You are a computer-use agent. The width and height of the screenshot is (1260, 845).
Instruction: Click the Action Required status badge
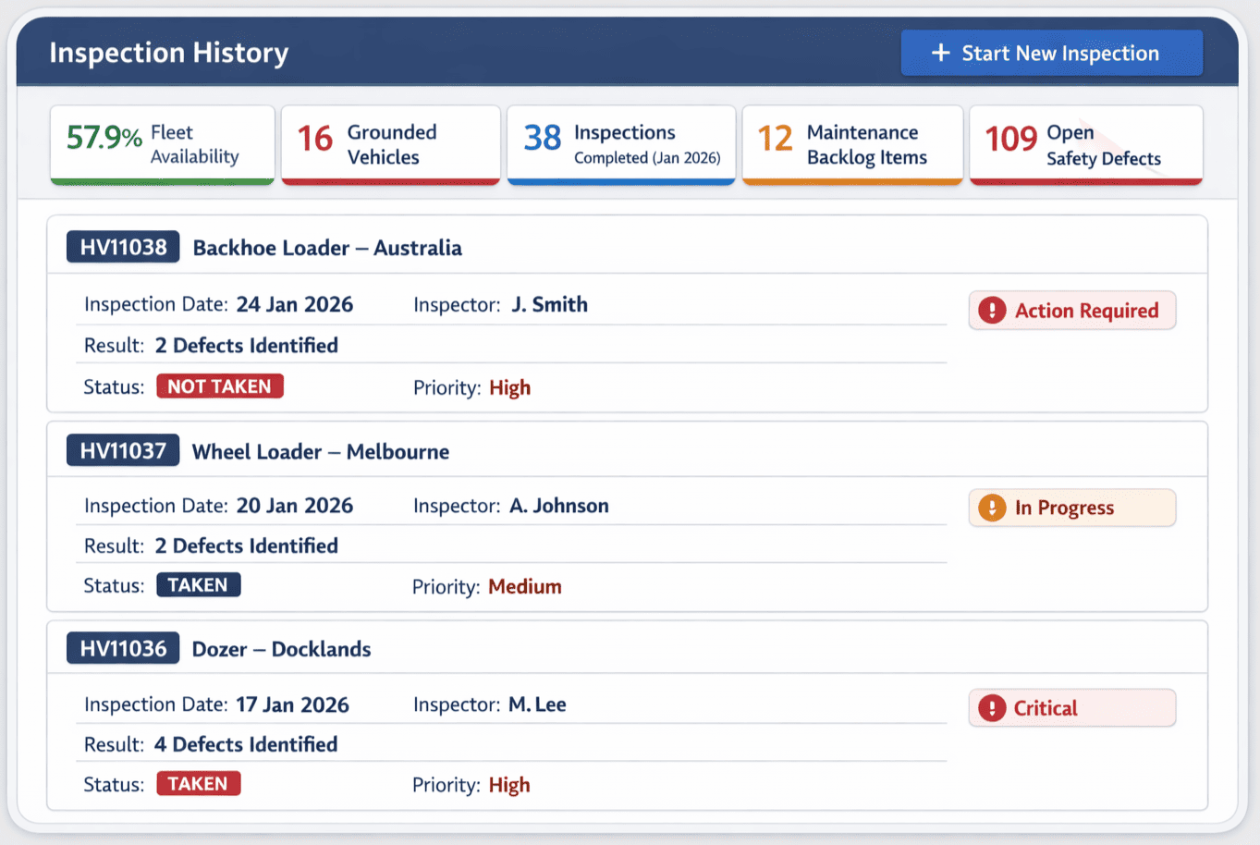click(x=1071, y=311)
